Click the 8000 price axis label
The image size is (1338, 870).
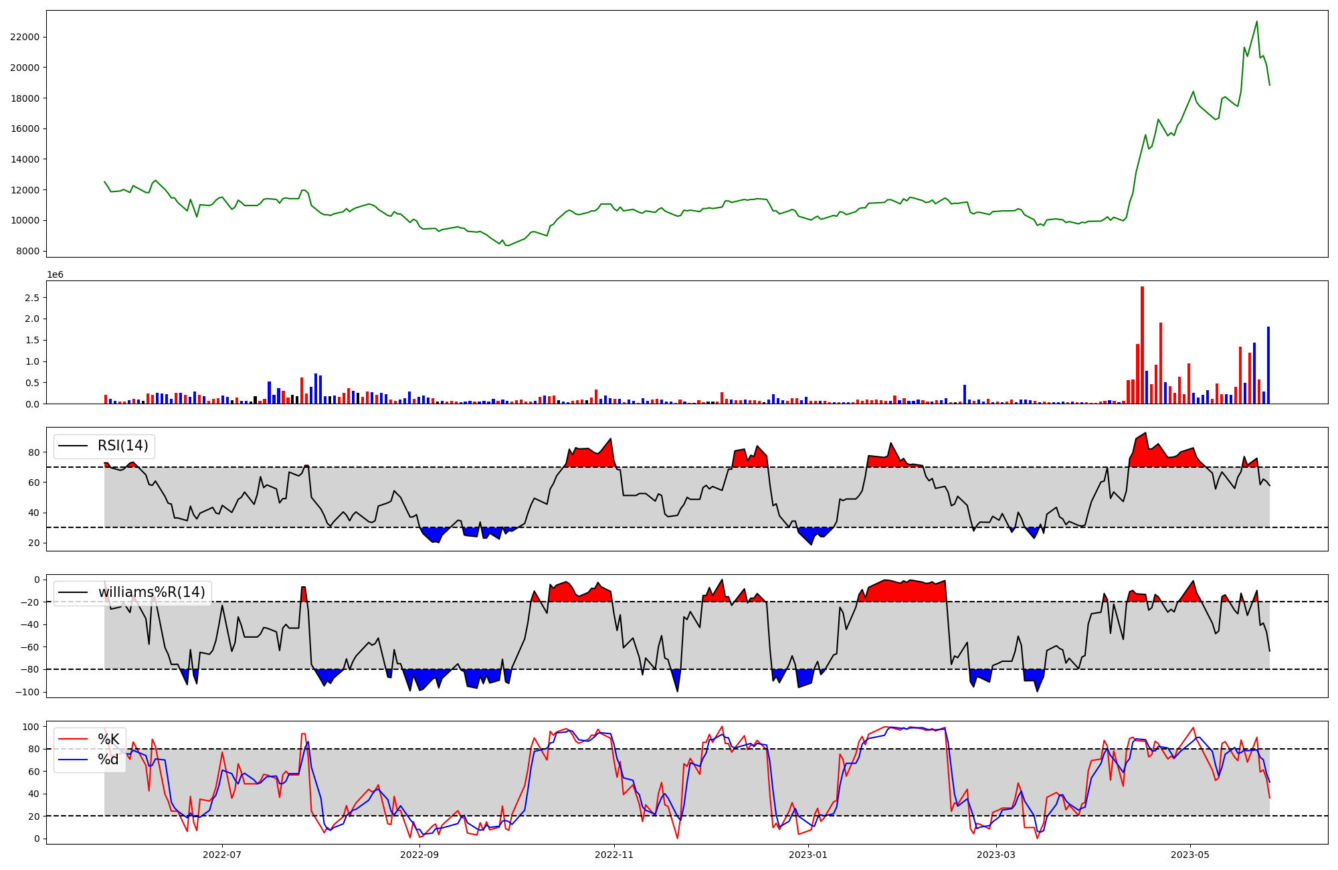(x=27, y=251)
